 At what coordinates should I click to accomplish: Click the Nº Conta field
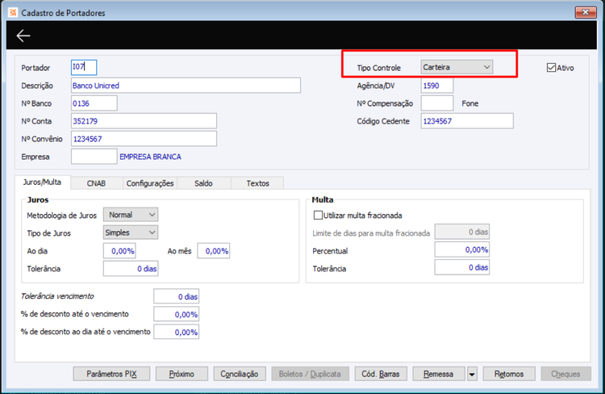144,121
